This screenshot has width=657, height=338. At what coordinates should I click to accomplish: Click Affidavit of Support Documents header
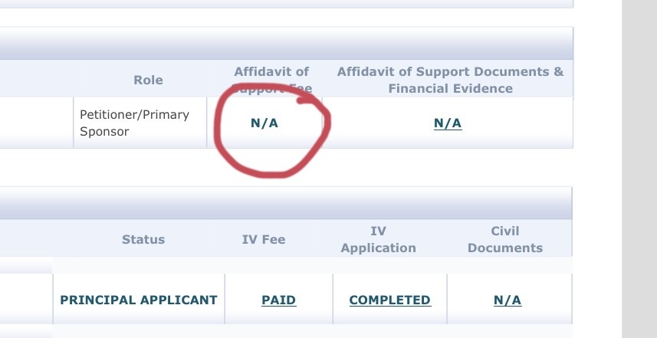(450, 80)
